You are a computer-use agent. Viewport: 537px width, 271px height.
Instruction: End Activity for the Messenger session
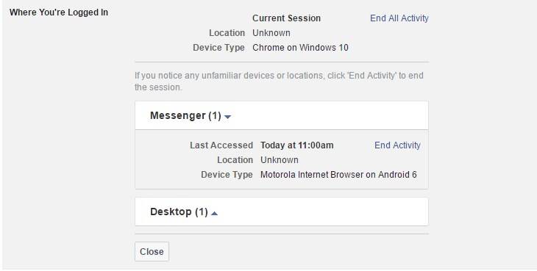pyautogui.click(x=397, y=145)
